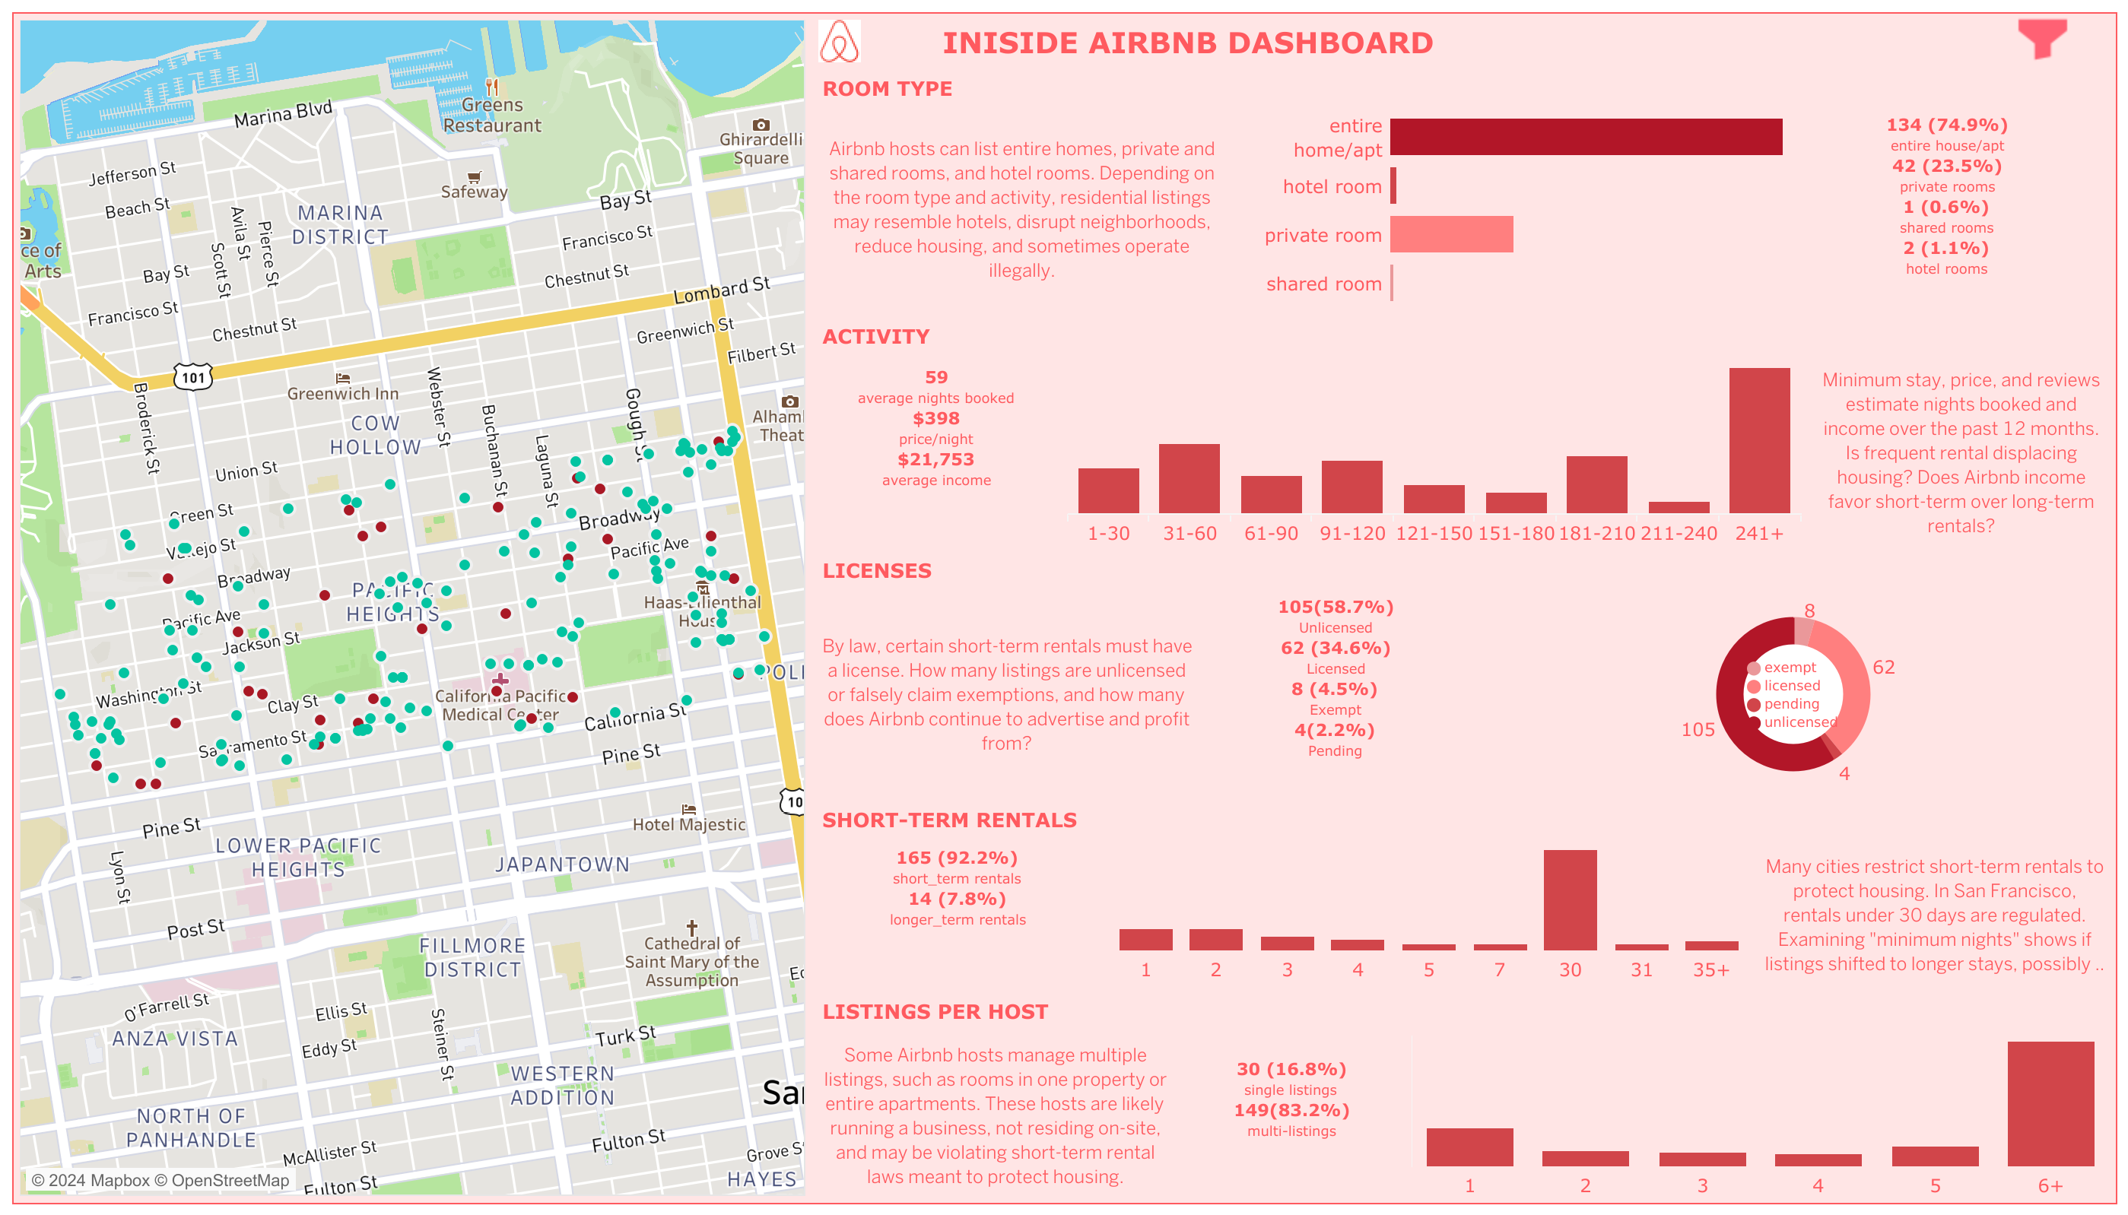Click the Greenwich Inn bed icon

342,378
